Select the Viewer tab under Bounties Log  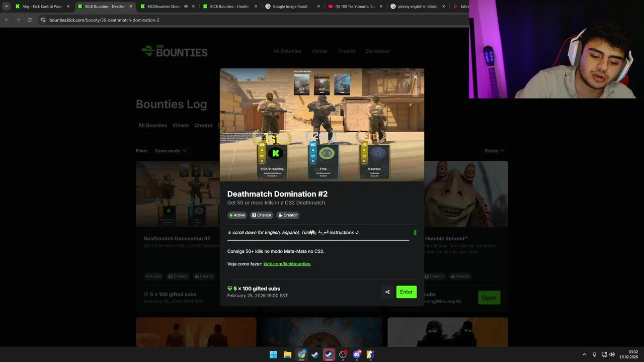[x=181, y=125]
